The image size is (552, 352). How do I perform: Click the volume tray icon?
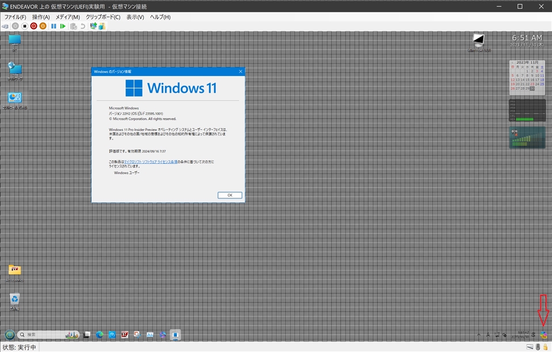[x=505, y=335]
